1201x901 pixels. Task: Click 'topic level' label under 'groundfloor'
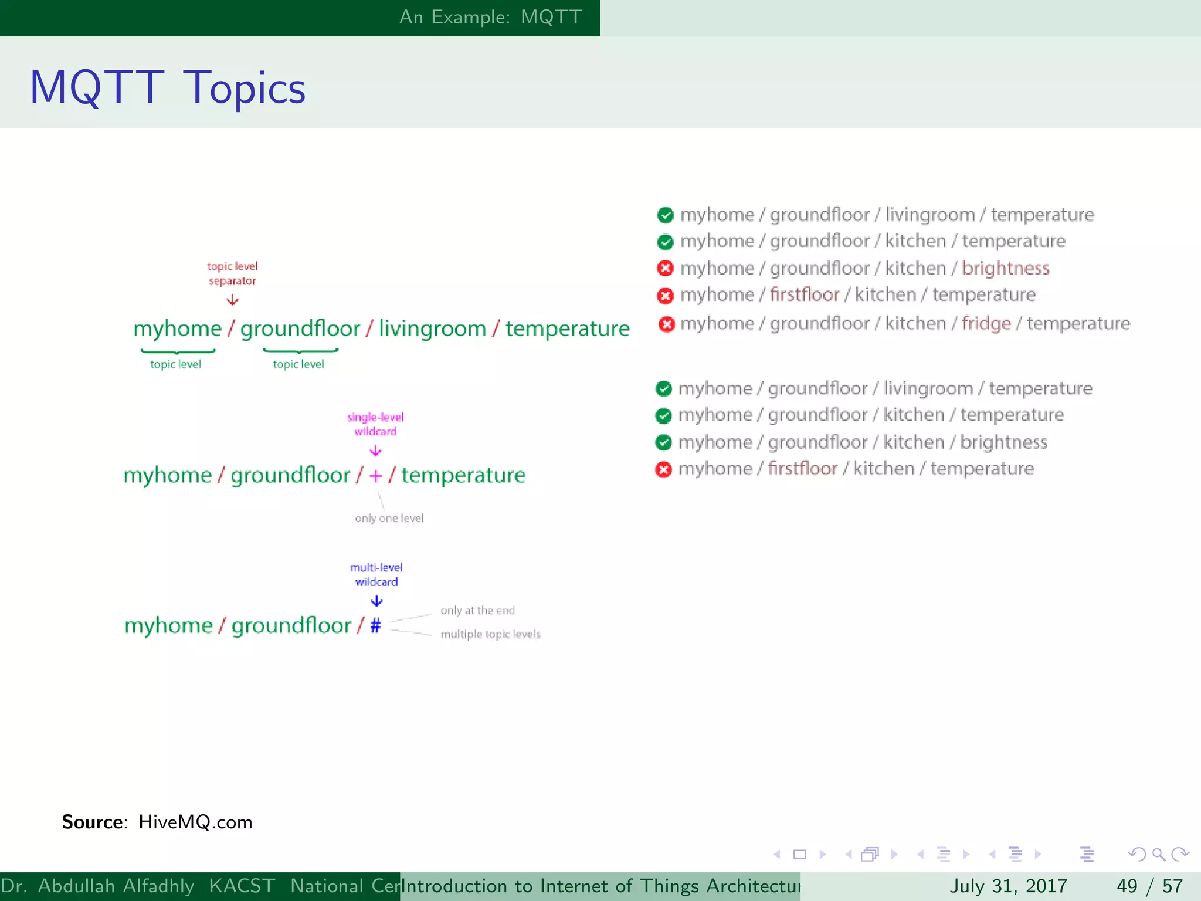pos(298,364)
